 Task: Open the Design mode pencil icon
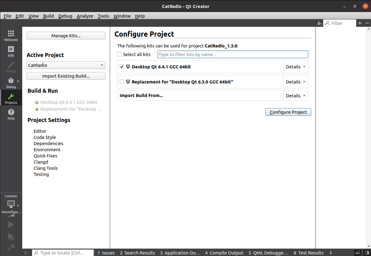coord(11,67)
